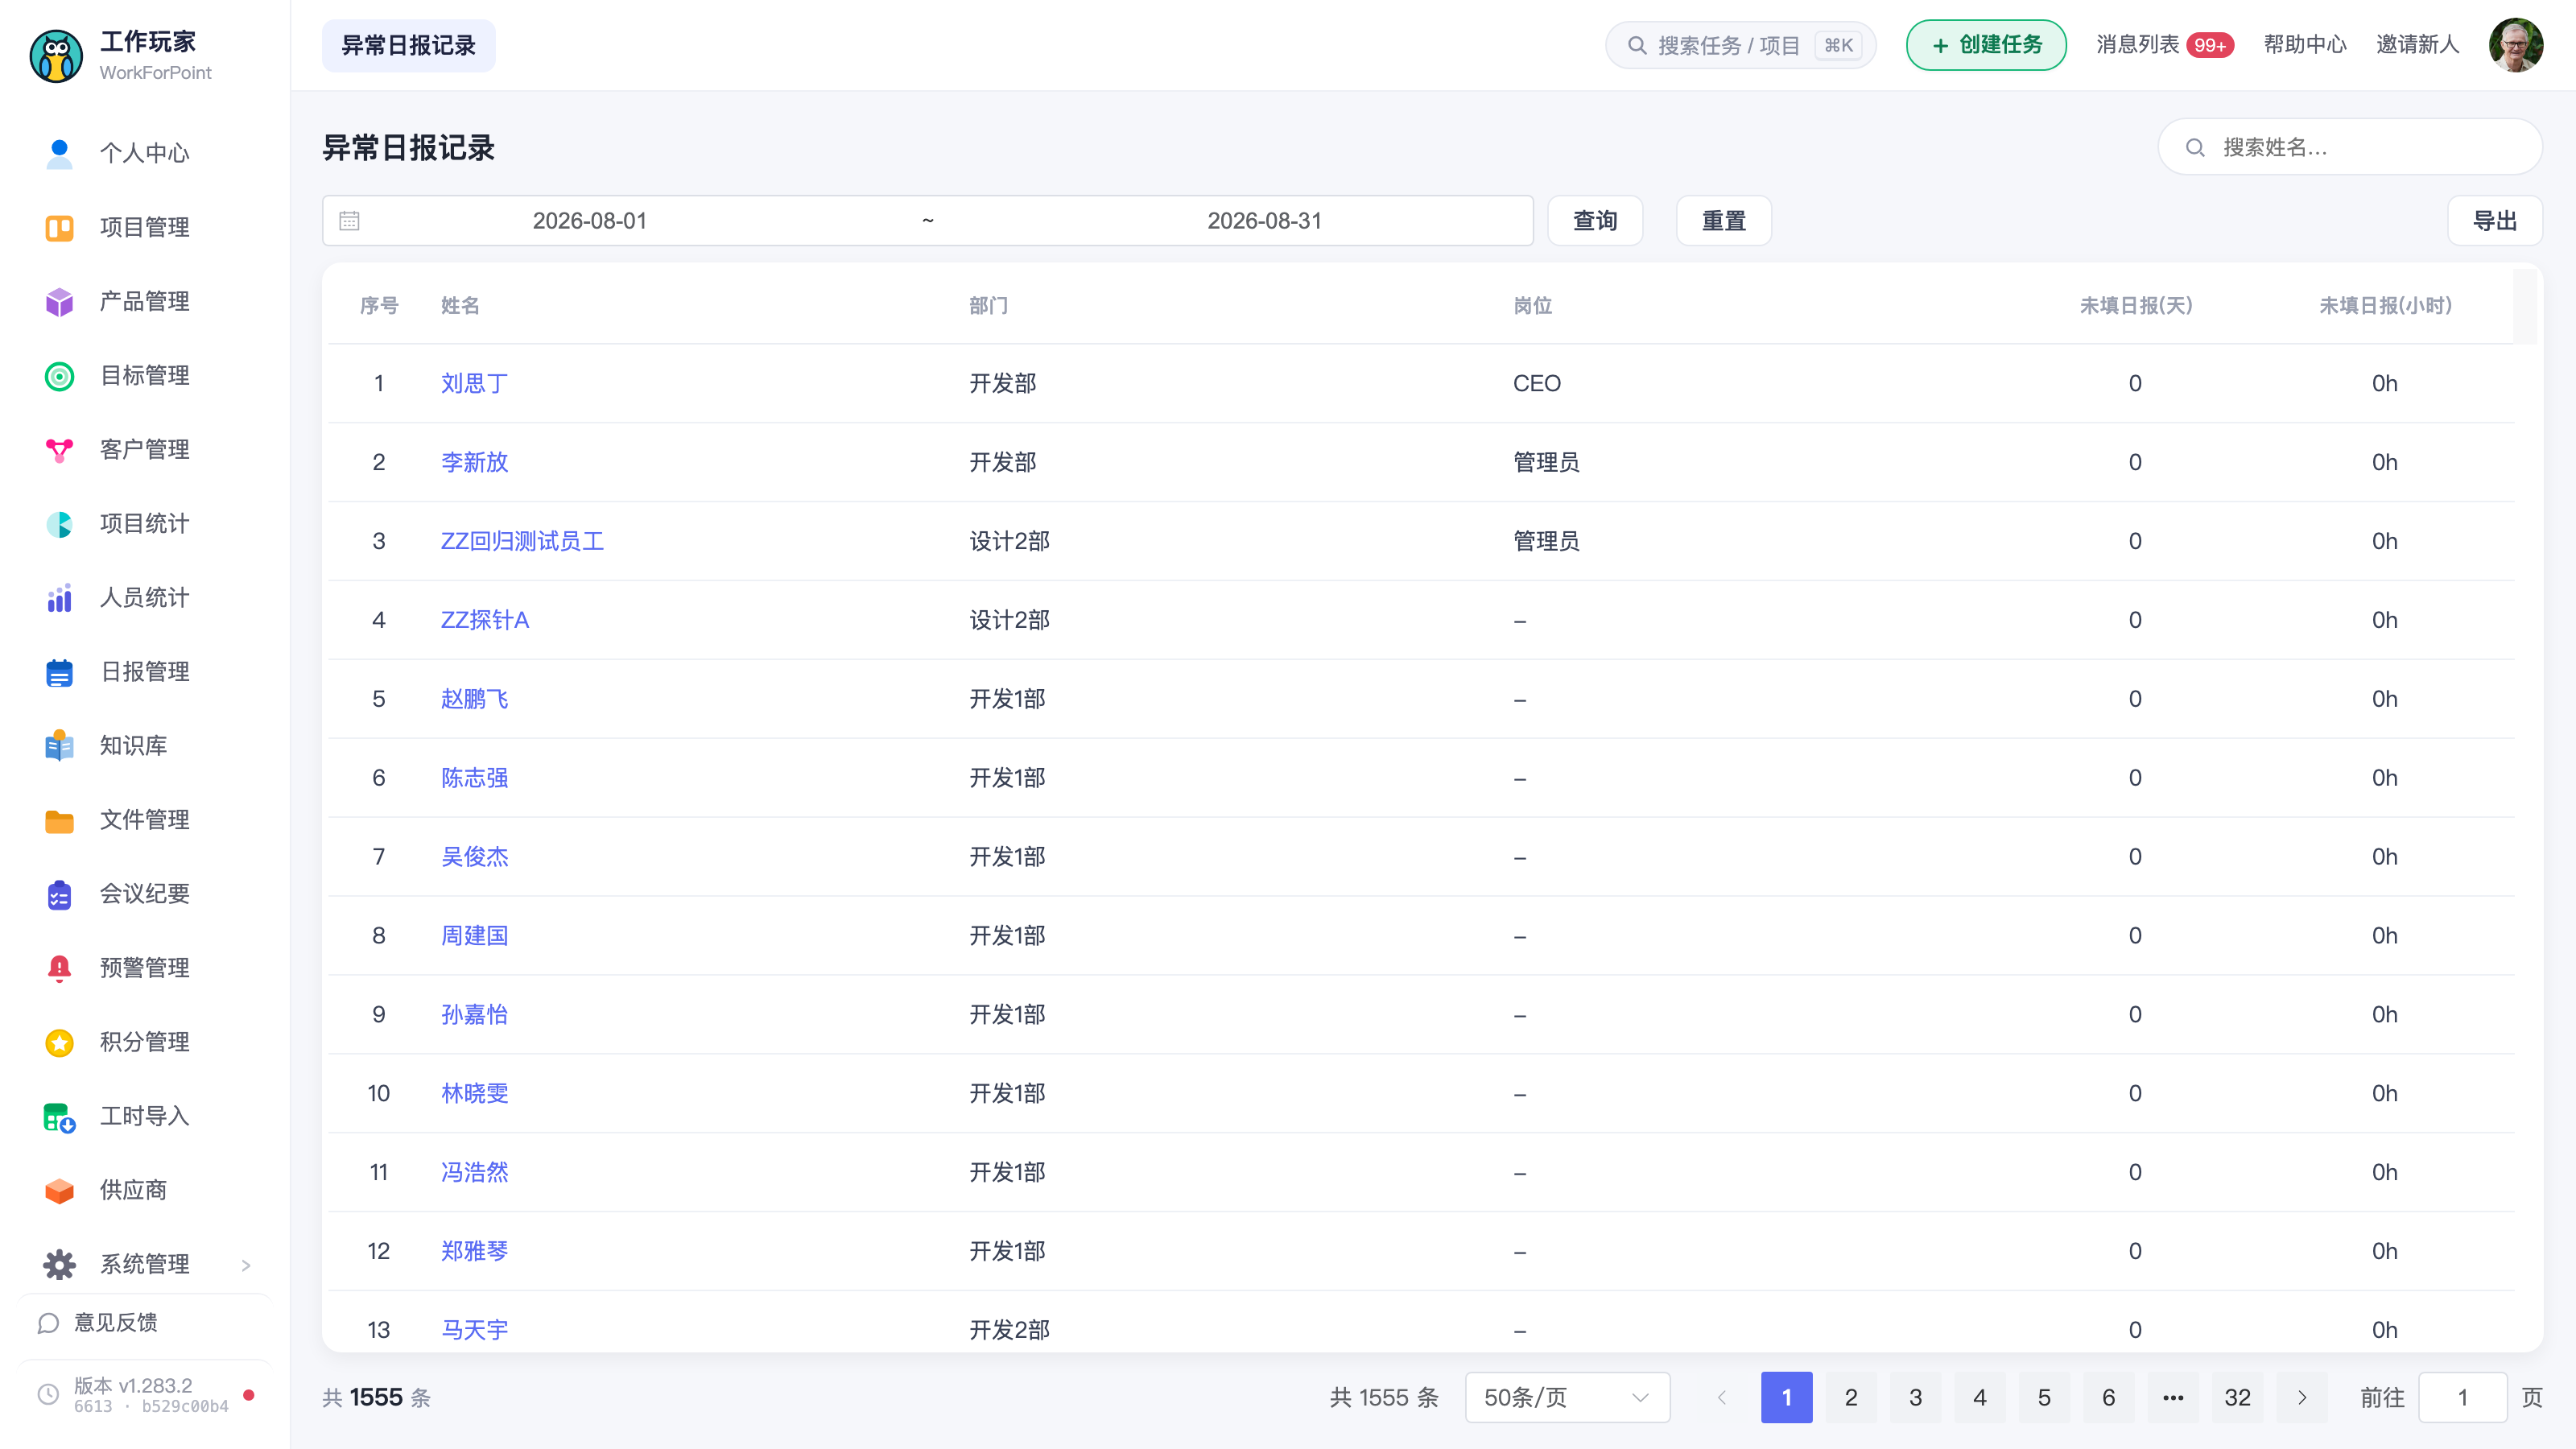
Task: Open employee link 李新放
Action: (x=474, y=462)
